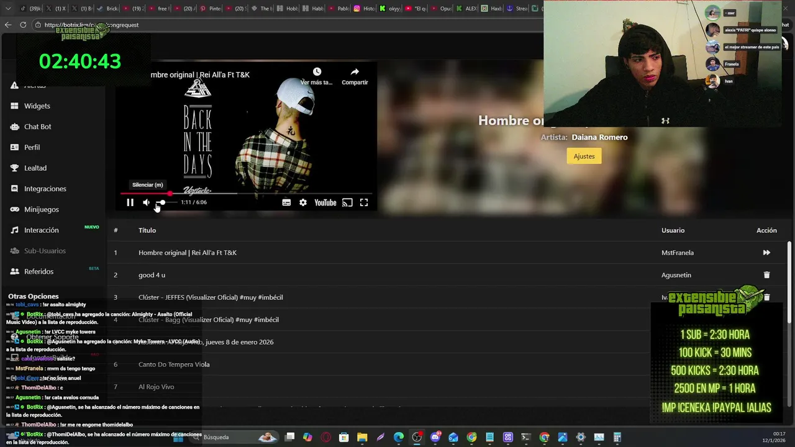Open Referidos in the sidebar
Screen dimensions: 795x447
(39, 271)
